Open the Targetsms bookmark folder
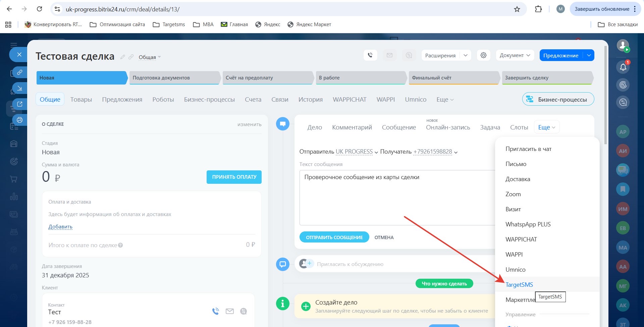This screenshot has height=327, width=644. tap(169, 24)
